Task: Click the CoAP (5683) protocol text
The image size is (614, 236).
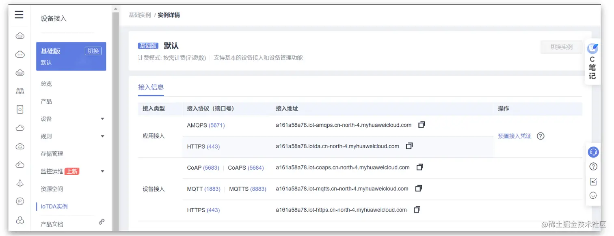Action: click(x=203, y=167)
